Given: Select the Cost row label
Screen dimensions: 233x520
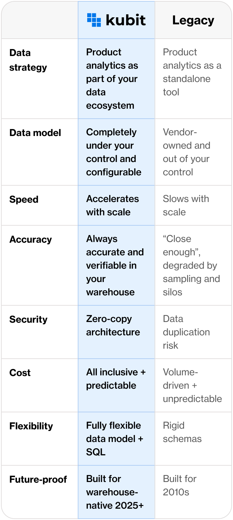Looking at the screenshot, I should click(x=20, y=373).
